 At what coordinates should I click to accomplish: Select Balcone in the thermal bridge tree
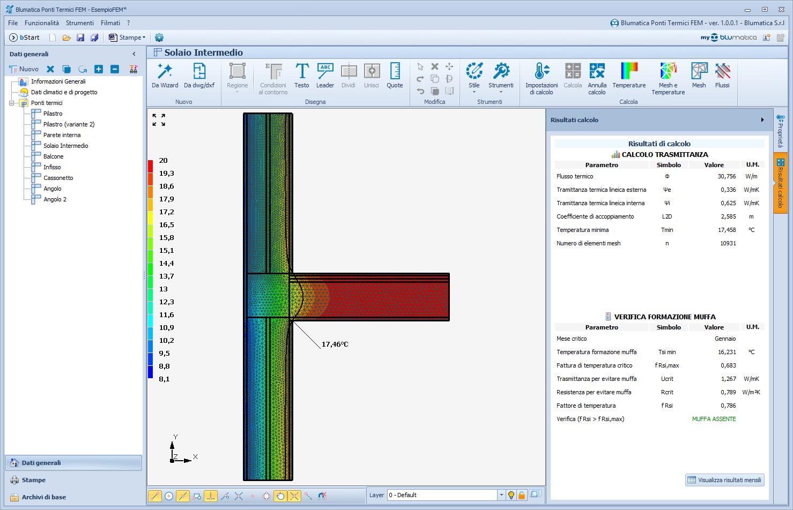tap(53, 156)
